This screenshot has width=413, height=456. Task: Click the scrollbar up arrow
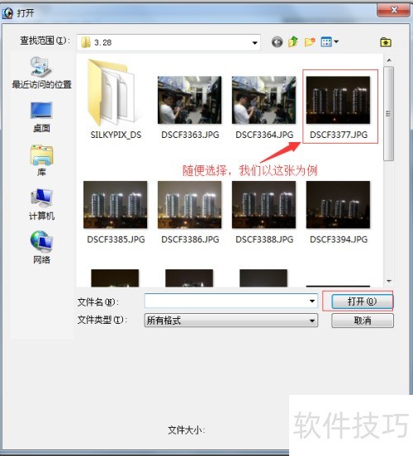(389, 60)
